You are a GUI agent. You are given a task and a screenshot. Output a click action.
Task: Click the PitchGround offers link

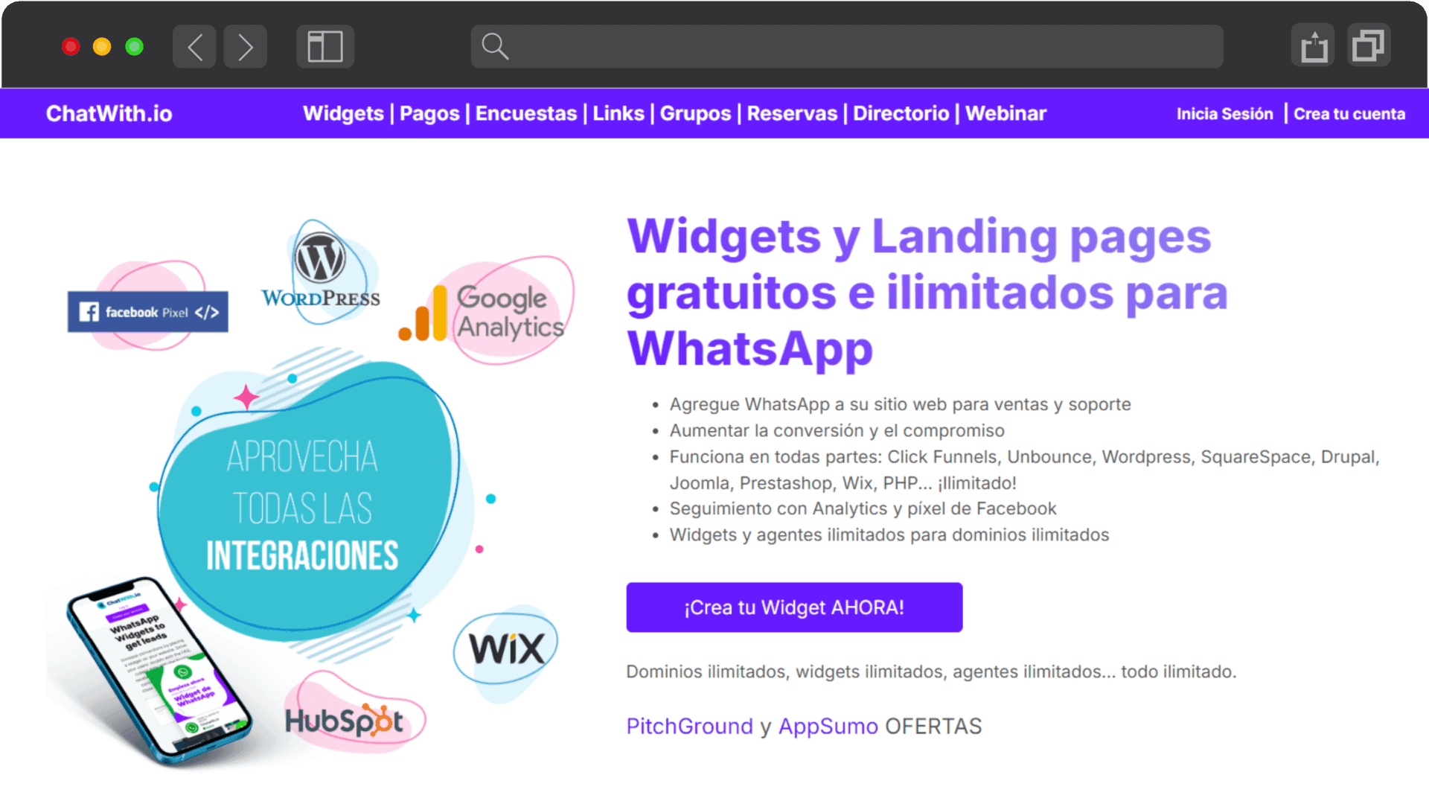[688, 727]
